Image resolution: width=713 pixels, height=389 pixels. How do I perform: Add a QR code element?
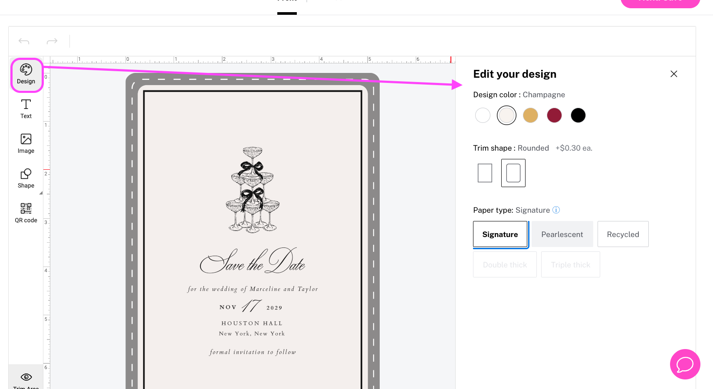click(26, 213)
